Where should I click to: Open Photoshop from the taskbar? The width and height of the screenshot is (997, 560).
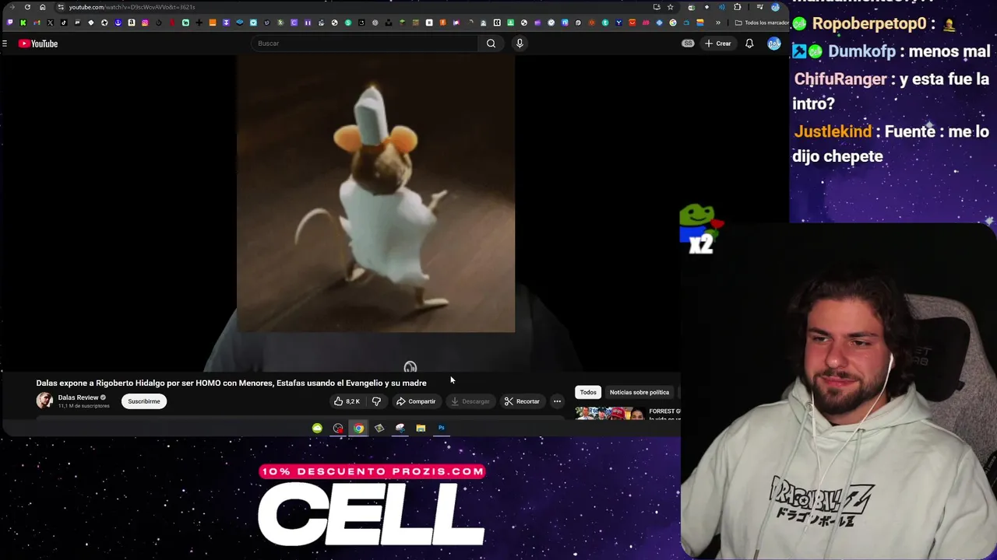click(441, 428)
